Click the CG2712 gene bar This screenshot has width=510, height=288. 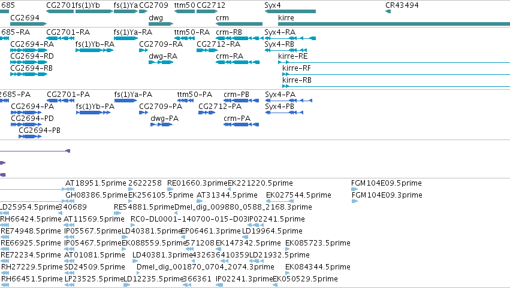(207, 11)
